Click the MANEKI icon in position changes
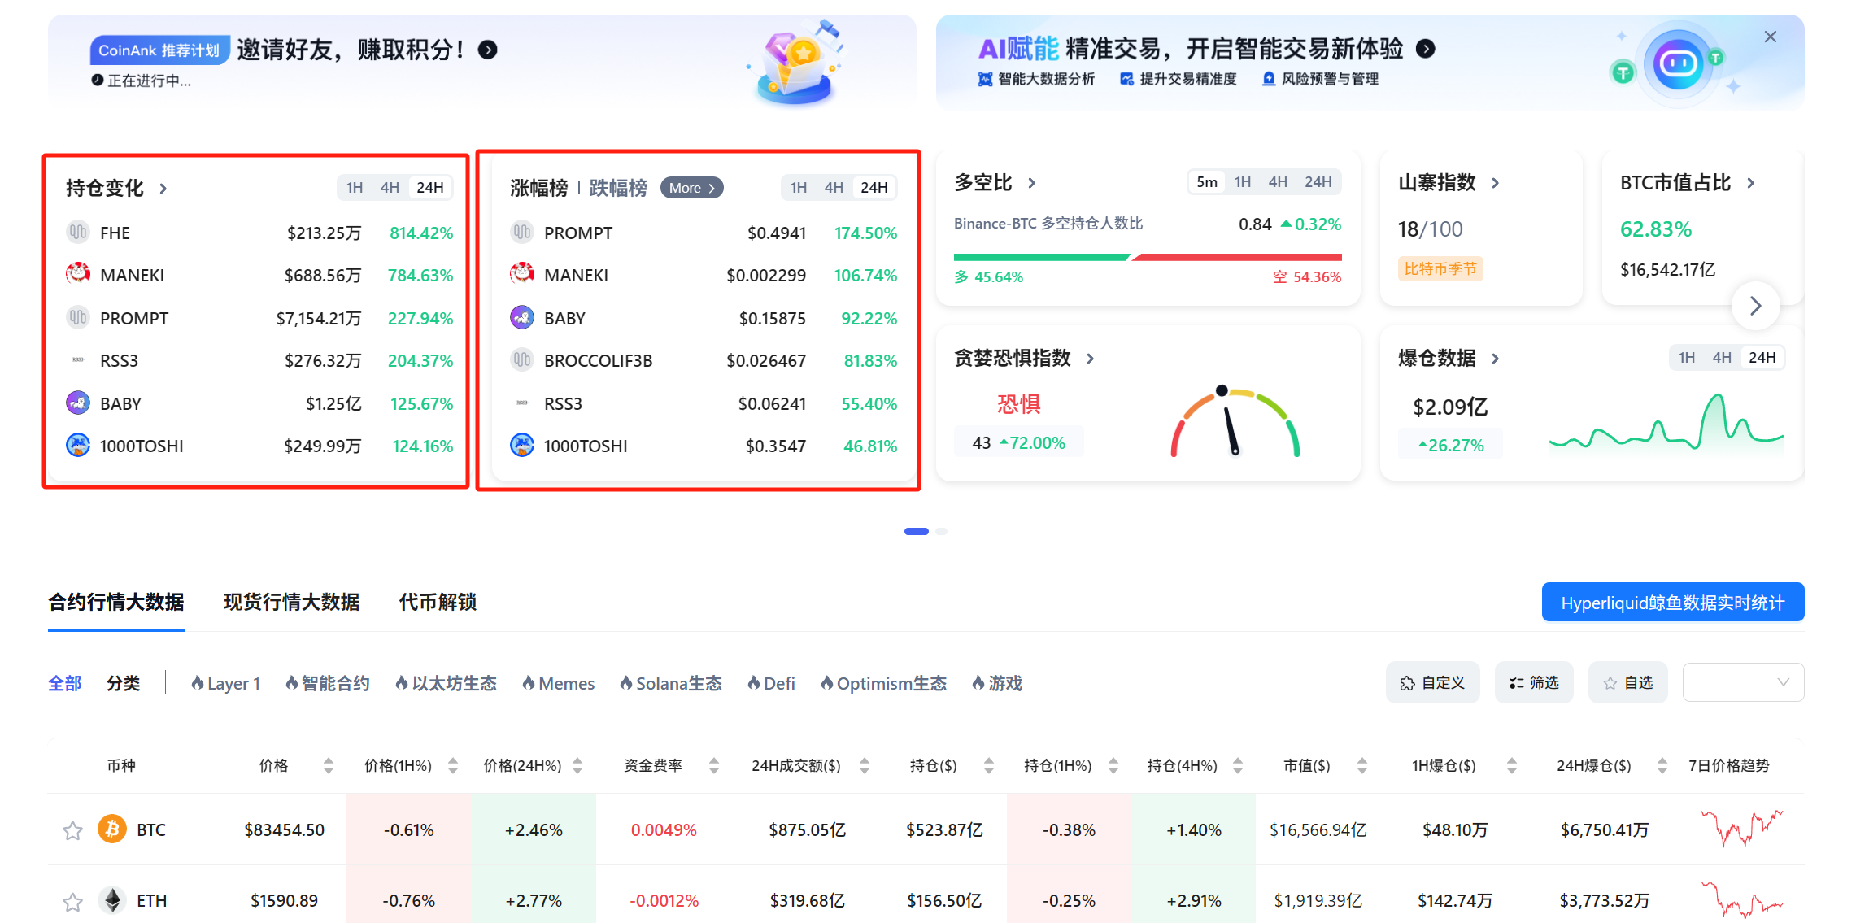The image size is (1869, 923). [x=78, y=275]
